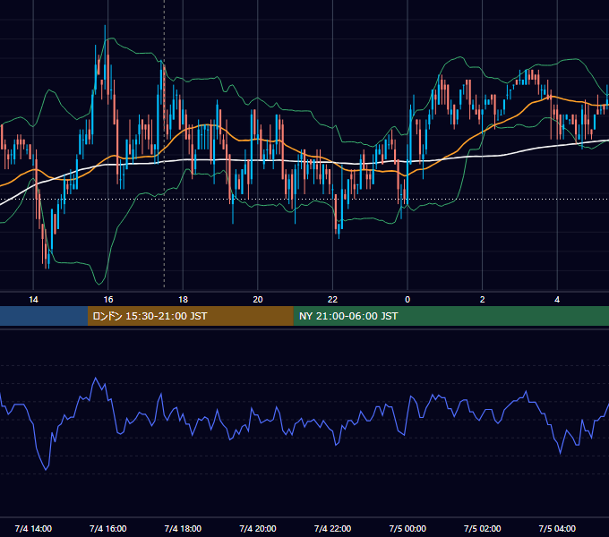Click the ロンドン 15:30-21:00 JST session bar
This screenshot has height=537, width=609.
click(190, 316)
